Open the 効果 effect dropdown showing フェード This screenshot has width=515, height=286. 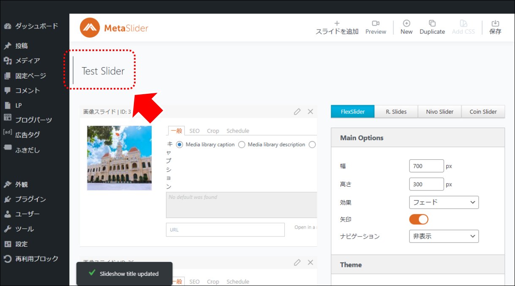444,202
